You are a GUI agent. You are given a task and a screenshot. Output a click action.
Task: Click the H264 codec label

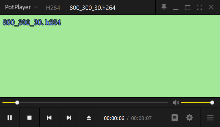(53, 8)
